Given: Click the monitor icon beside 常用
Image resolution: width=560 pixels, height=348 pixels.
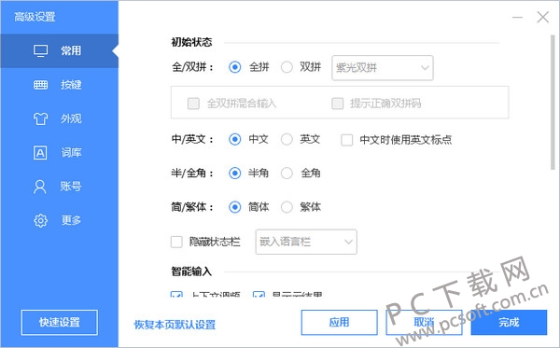Looking at the screenshot, I should 40,51.
